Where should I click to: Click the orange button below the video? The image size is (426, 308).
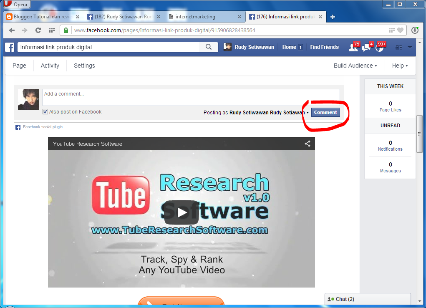[181, 301]
